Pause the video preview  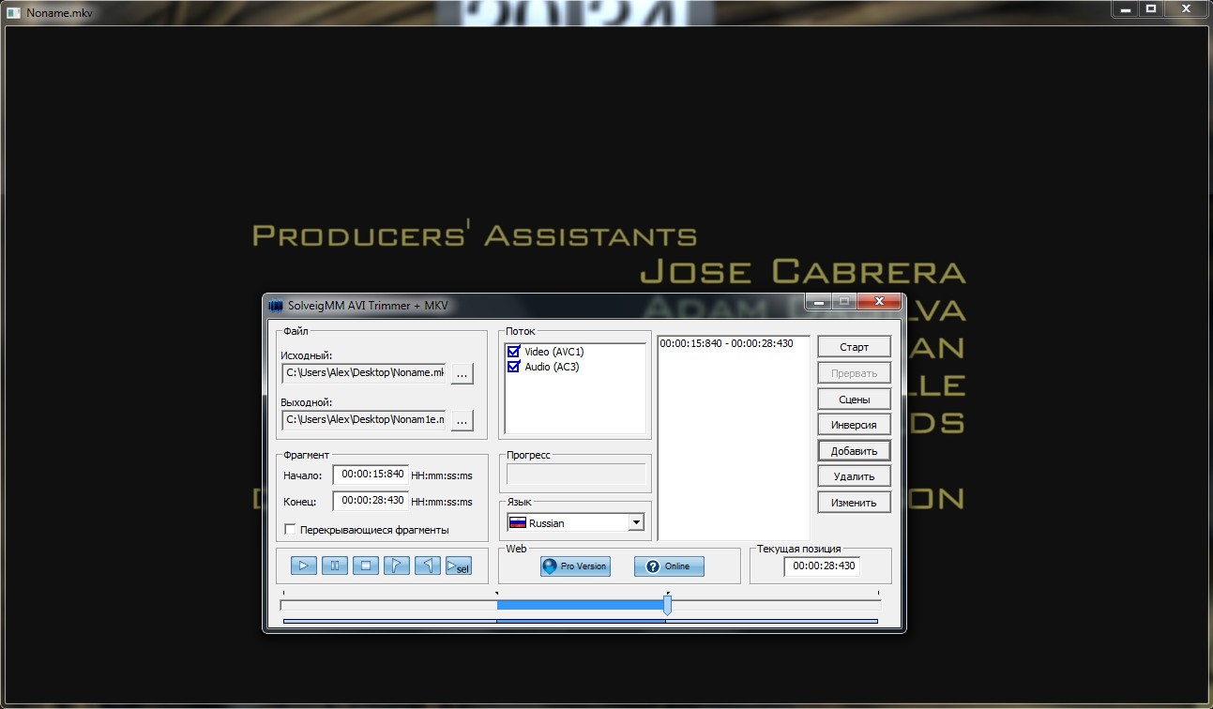tap(335, 566)
